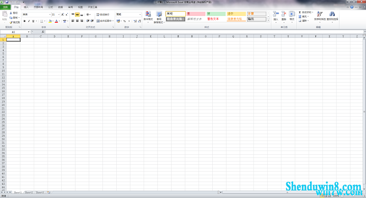This screenshot has height=198, width=366.
Task: Click the Format cells icon
Action: pos(292,14)
